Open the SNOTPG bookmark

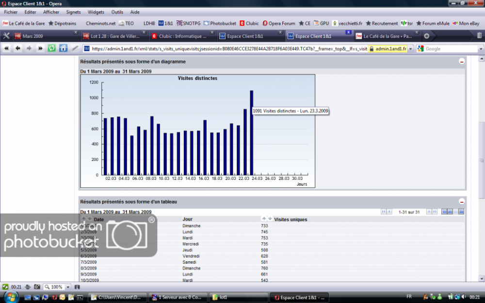pyautogui.click(x=188, y=23)
